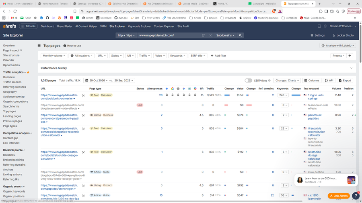362x203 pixels.
Task: Open the units-converter page URL link
Action: 59,97
